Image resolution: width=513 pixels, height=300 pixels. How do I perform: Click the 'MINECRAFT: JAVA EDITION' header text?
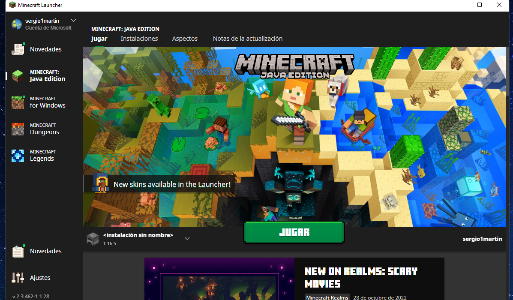point(125,29)
